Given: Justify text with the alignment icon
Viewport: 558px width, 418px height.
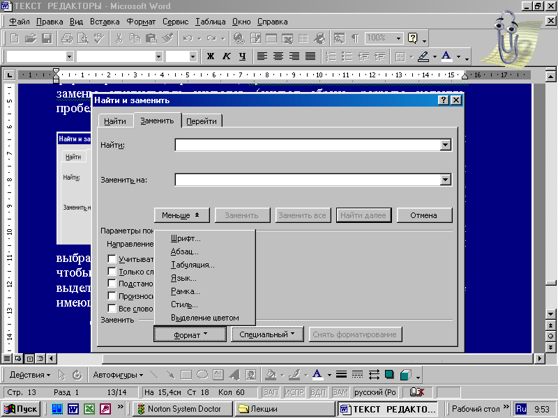Looking at the screenshot, I should pyautogui.click(x=310, y=56).
